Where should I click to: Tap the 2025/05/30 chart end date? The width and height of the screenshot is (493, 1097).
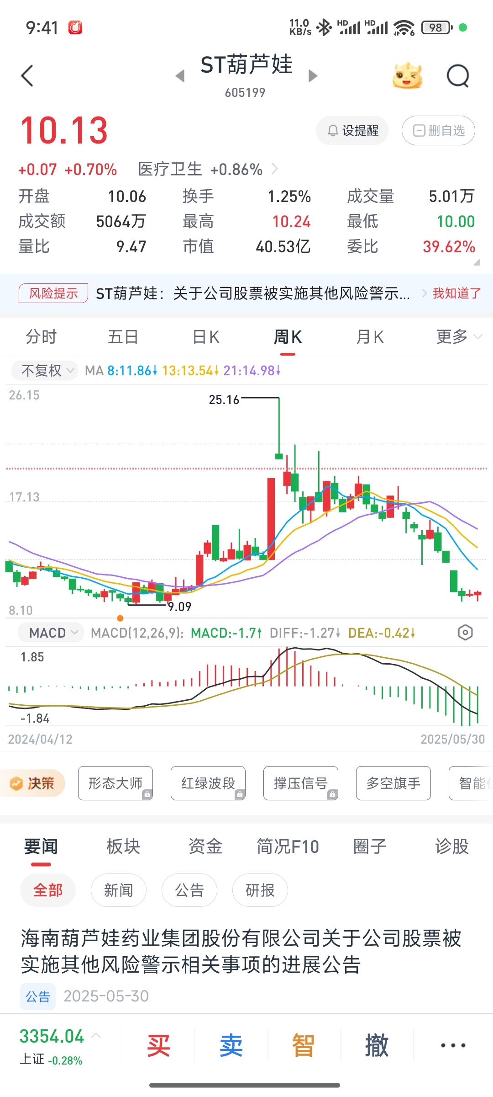coord(452,739)
